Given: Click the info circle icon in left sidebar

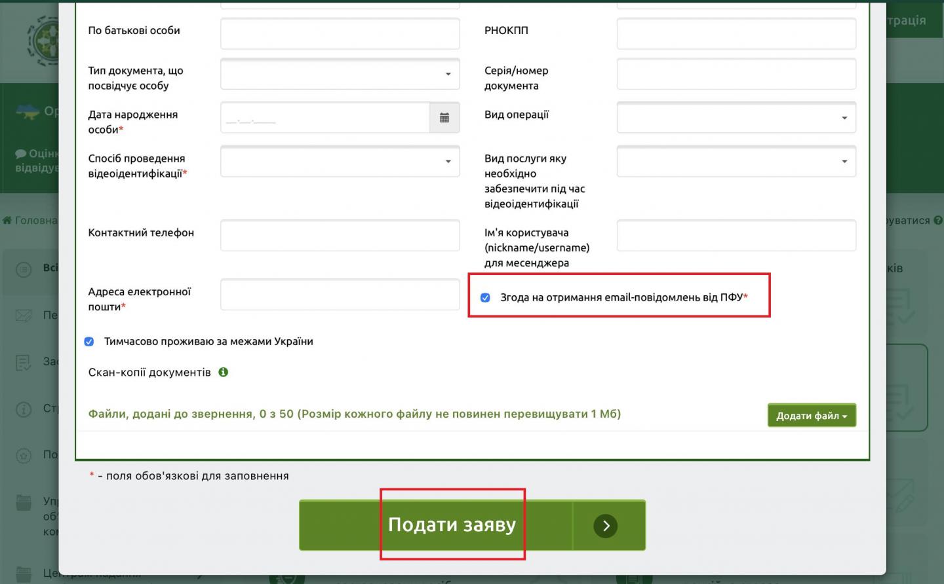Looking at the screenshot, I should [x=24, y=409].
